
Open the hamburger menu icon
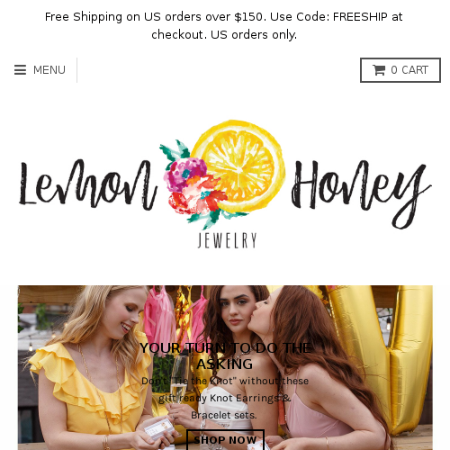pos(20,70)
